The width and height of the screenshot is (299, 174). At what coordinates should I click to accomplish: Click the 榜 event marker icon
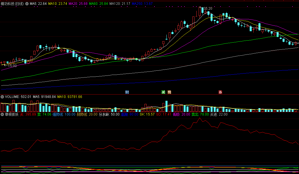point(169,92)
